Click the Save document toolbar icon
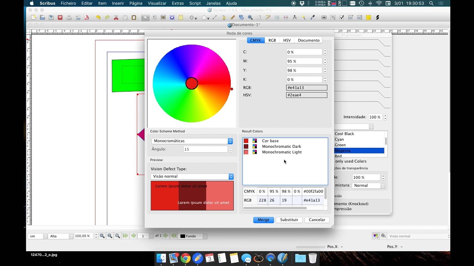The width and height of the screenshot is (474, 266). coord(51,17)
